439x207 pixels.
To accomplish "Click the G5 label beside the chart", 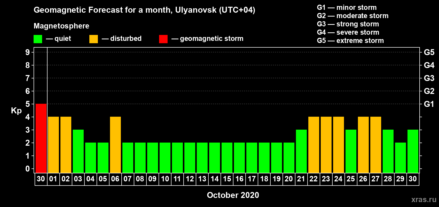I will (x=429, y=52).
